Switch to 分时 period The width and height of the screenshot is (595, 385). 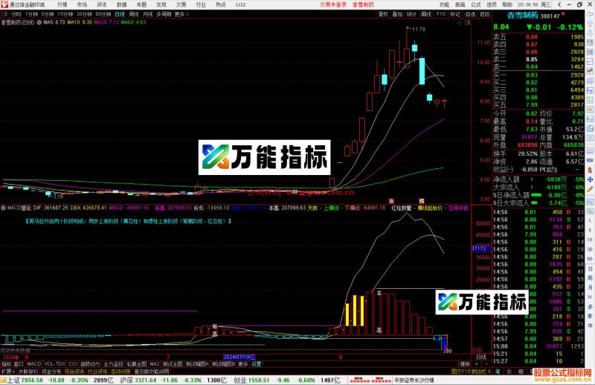point(16,14)
